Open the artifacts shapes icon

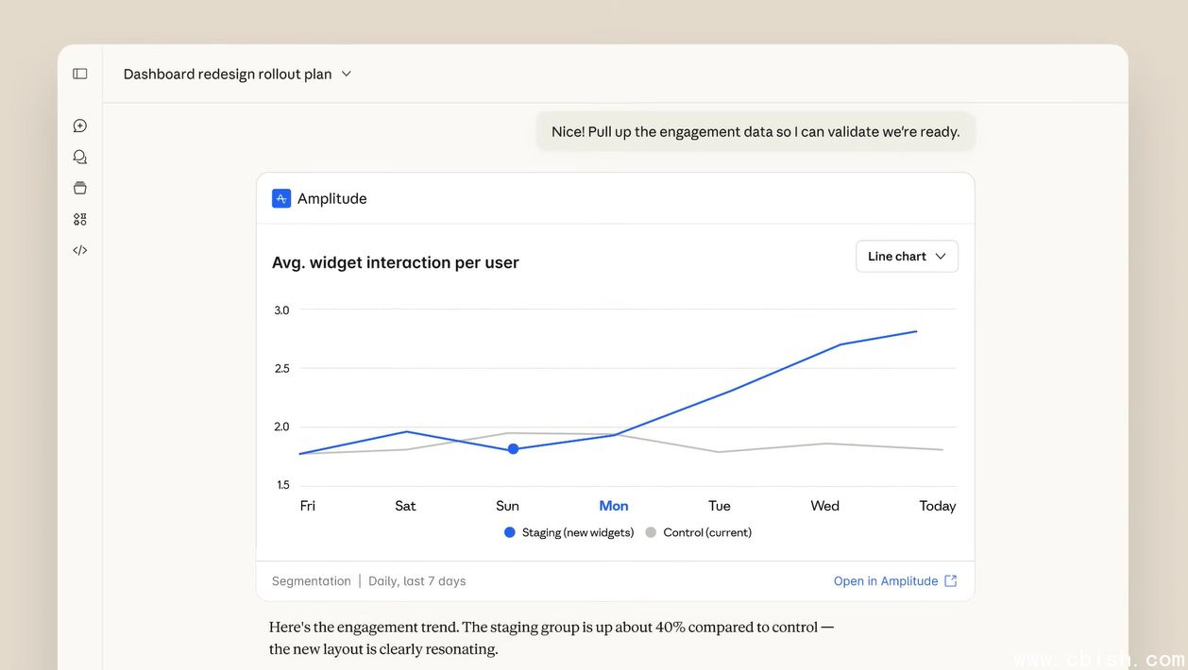point(80,219)
